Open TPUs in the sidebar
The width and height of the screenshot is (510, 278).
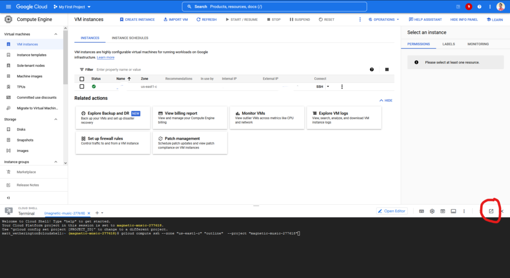point(21,87)
